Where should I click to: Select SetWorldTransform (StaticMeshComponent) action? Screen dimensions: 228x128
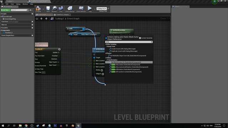point(126,72)
